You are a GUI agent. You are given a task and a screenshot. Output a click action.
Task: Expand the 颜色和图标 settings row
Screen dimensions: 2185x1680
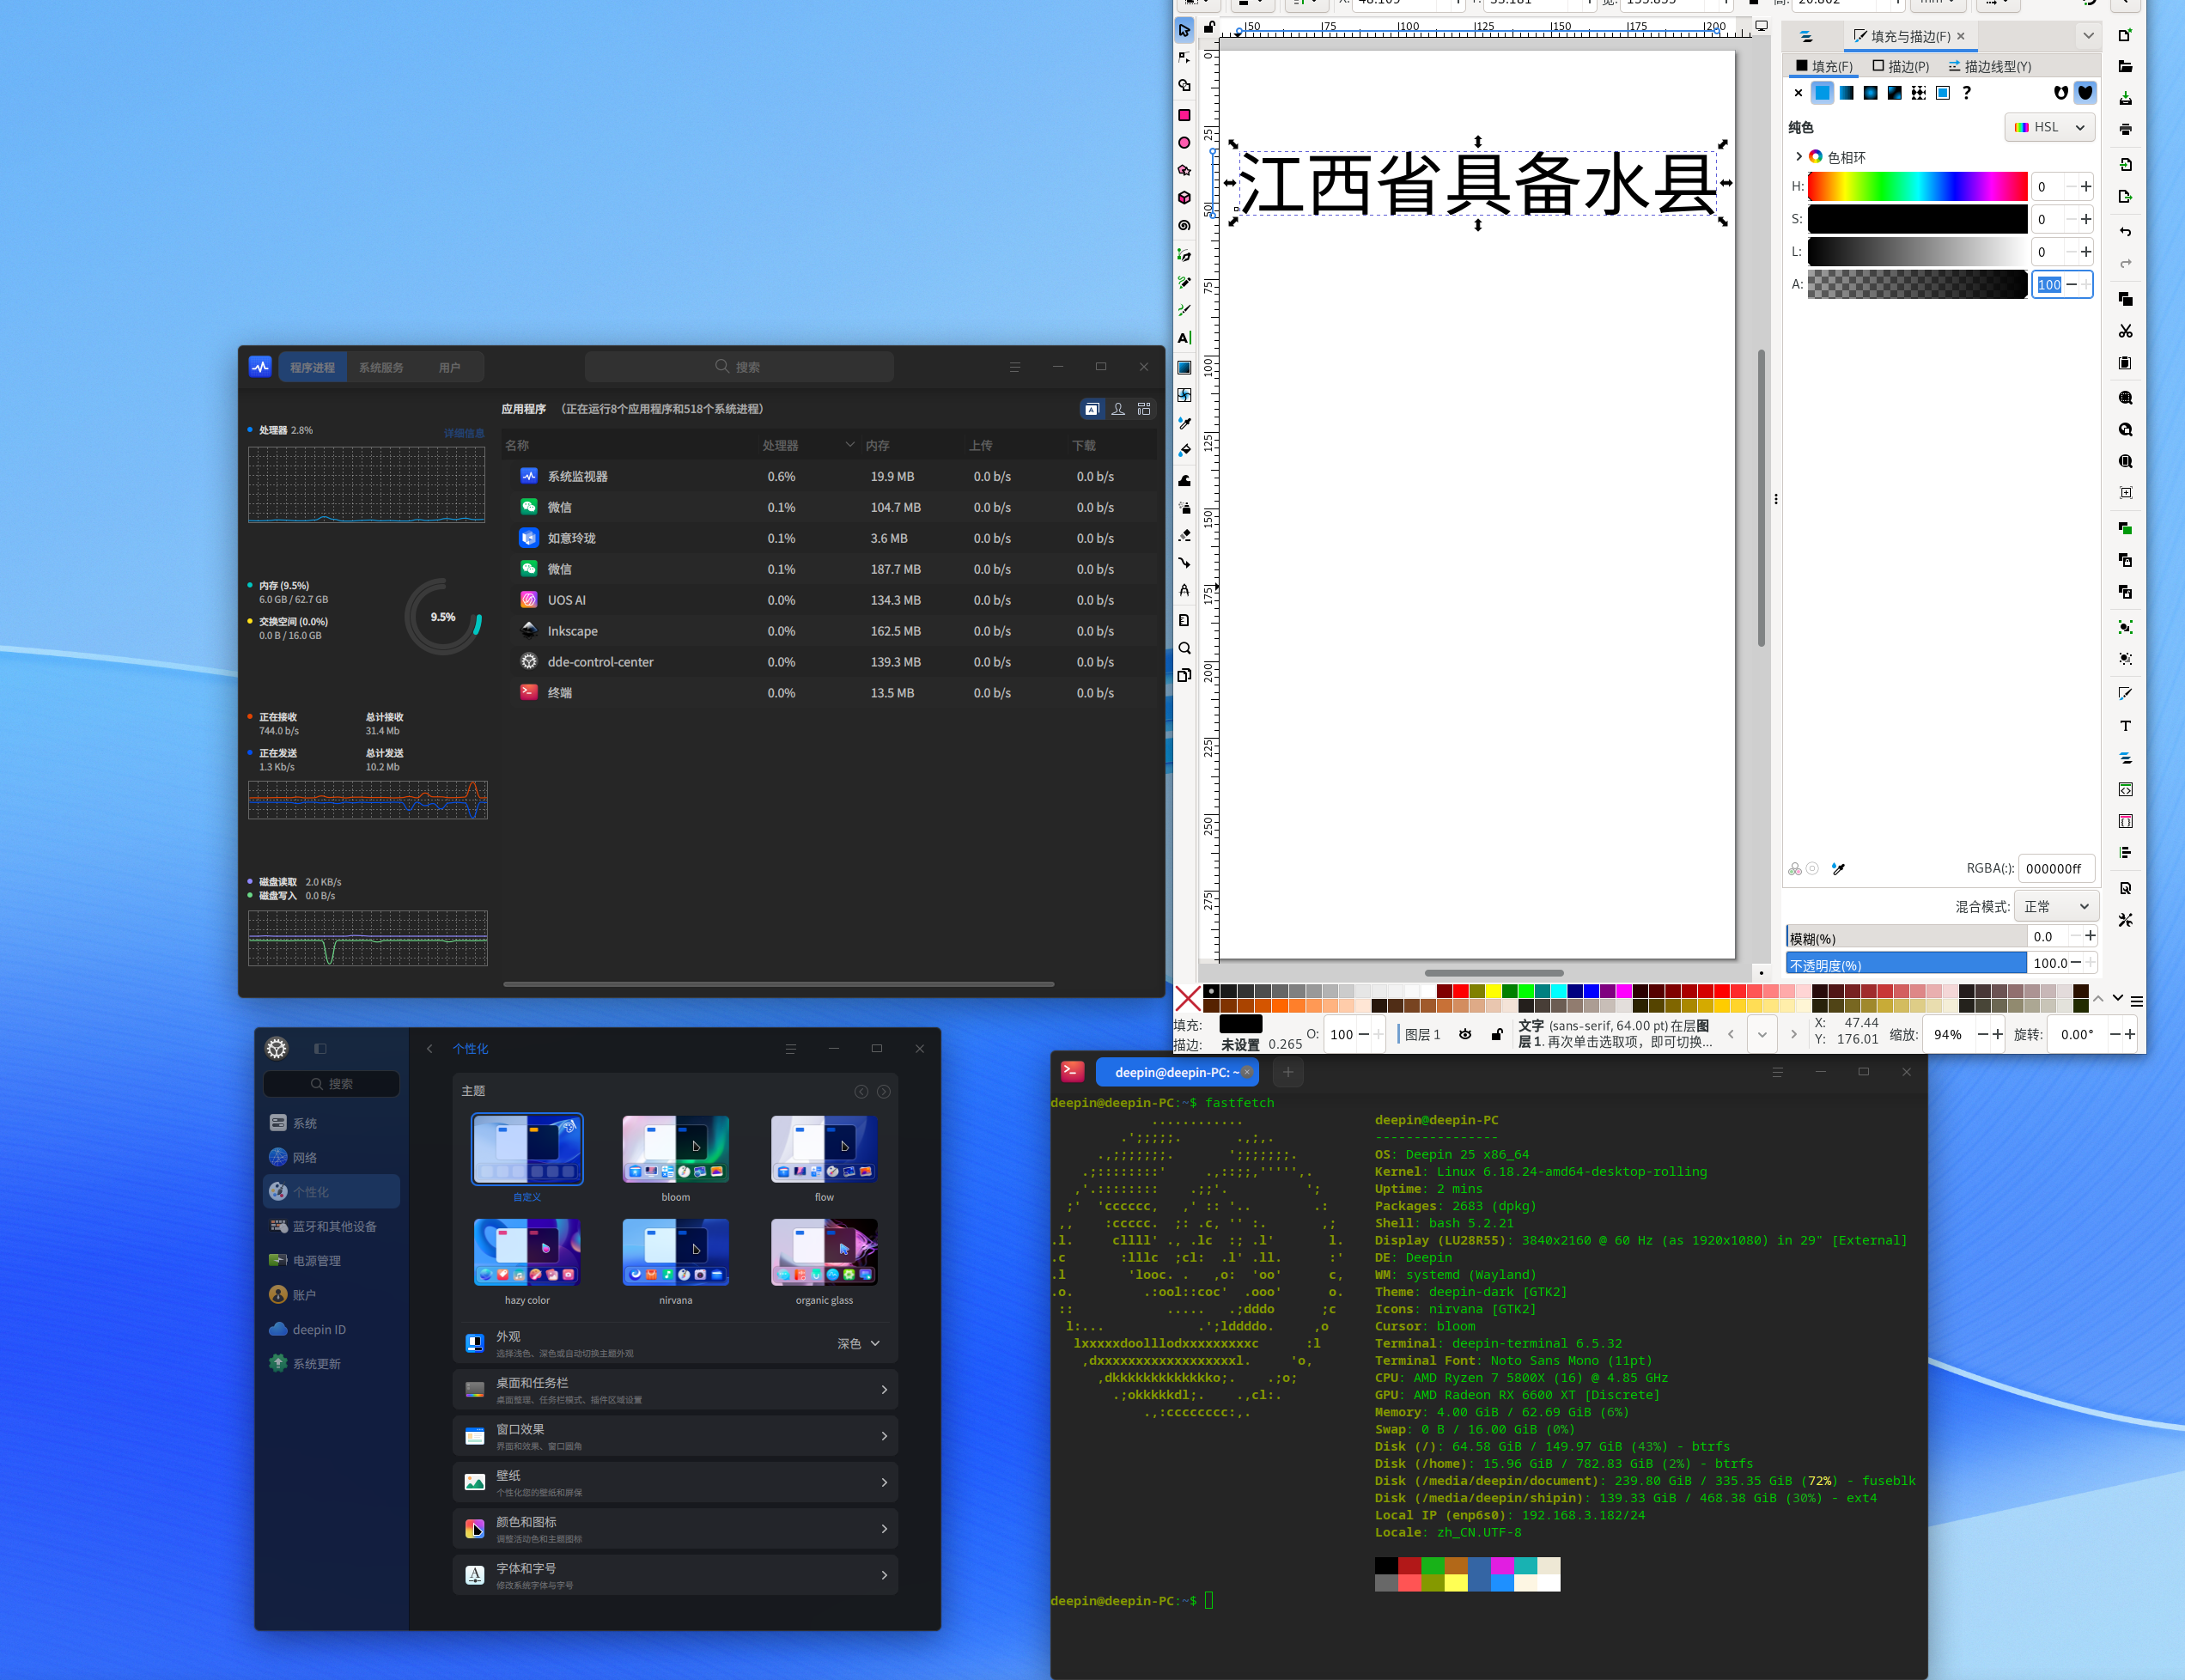coord(675,1529)
